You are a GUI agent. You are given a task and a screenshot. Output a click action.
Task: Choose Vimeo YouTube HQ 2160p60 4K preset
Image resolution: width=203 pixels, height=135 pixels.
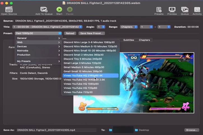click(90, 75)
